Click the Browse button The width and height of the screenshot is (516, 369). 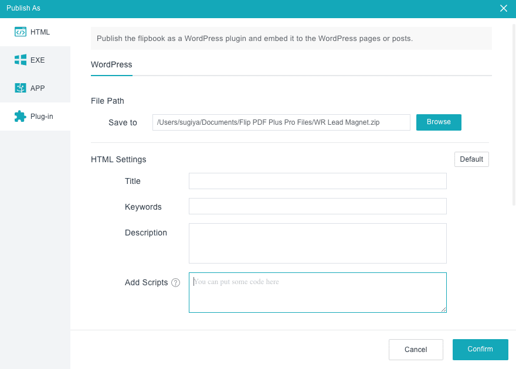439,122
